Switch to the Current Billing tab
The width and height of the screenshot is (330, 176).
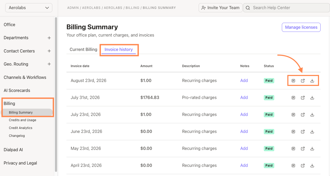point(83,49)
